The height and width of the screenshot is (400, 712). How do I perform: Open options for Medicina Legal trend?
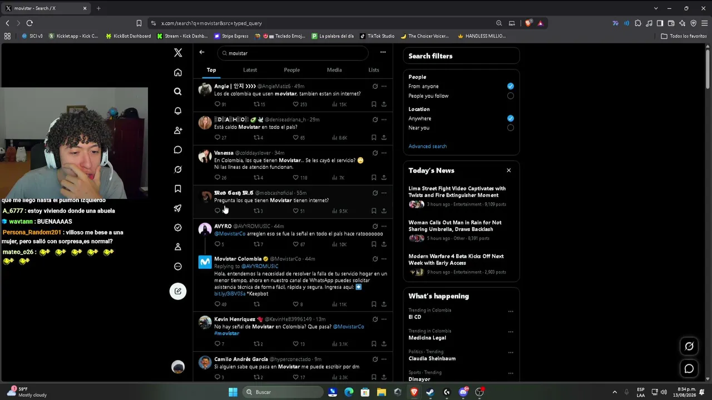511,332
